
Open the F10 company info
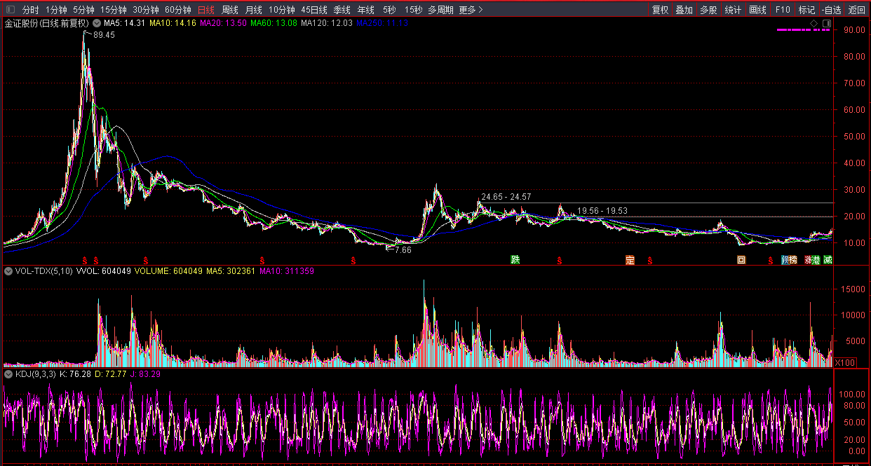783,11
